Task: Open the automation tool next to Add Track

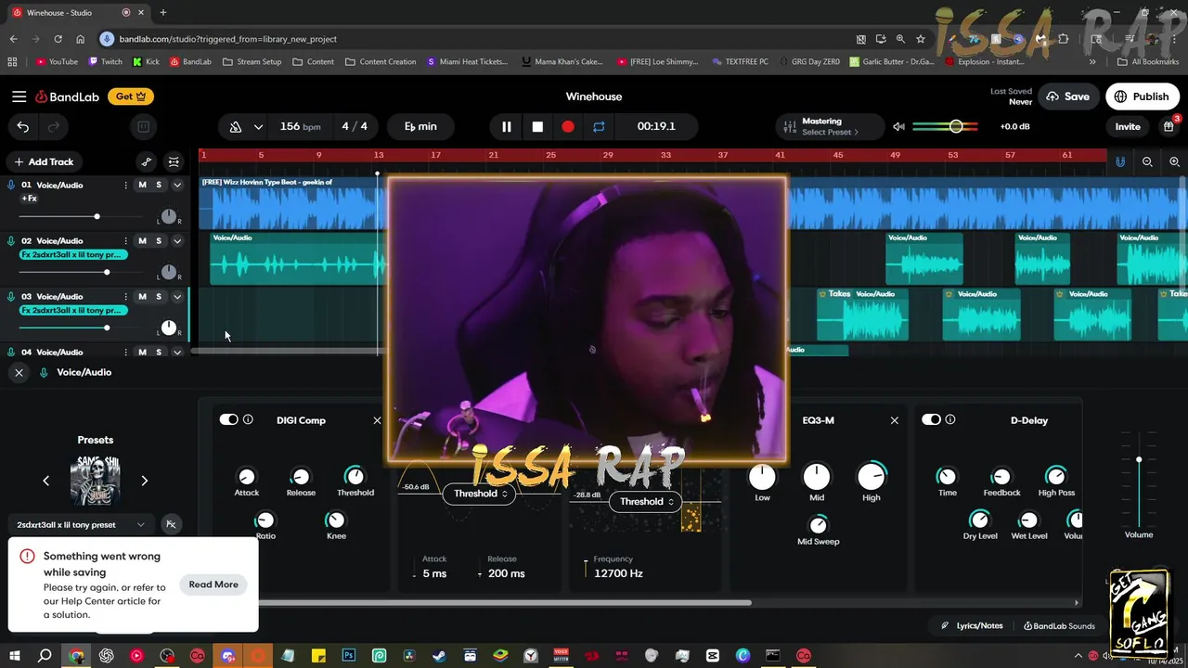Action: [x=147, y=162]
